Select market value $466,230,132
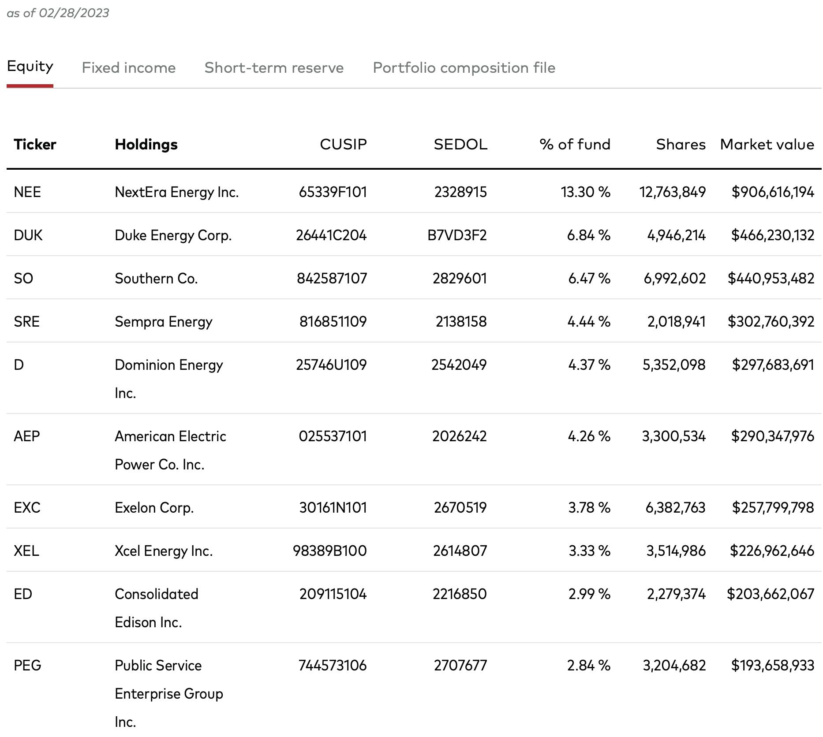 coord(773,235)
